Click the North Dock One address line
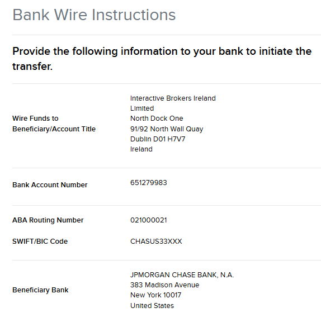Image resolution: width=321 pixels, height=322 pixels. tap(157, 119)
